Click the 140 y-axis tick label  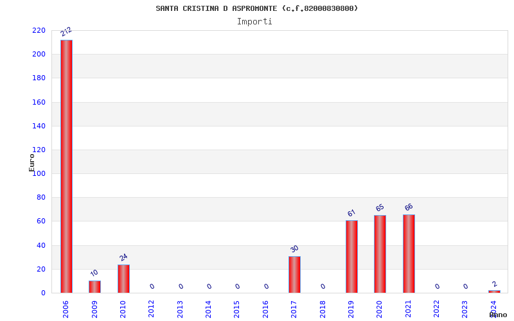[39, 126]
